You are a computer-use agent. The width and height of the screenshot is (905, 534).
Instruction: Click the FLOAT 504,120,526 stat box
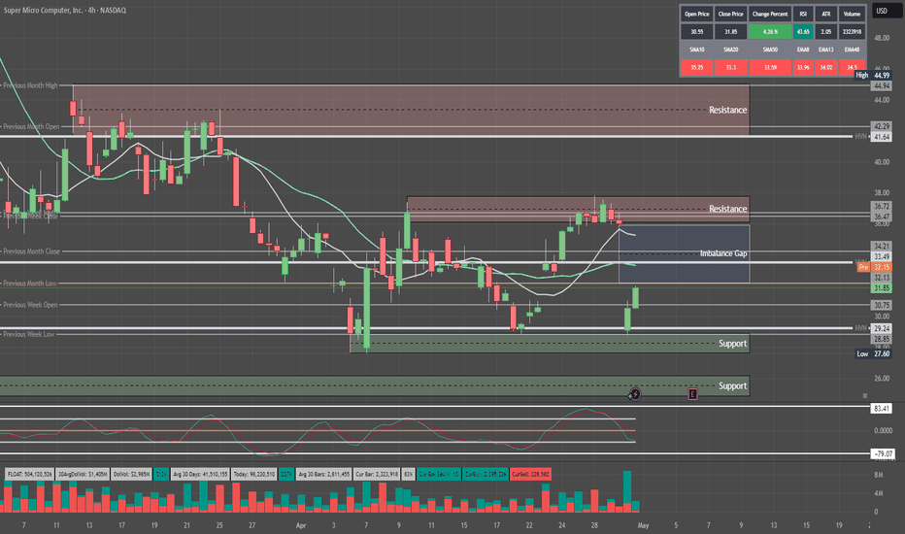click(x=29, y=474)
